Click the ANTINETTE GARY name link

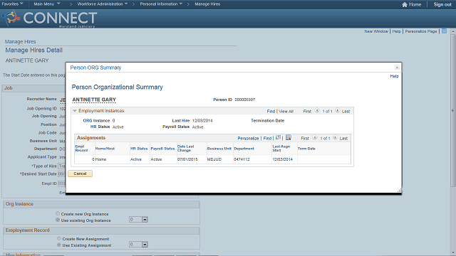(94, 100)
